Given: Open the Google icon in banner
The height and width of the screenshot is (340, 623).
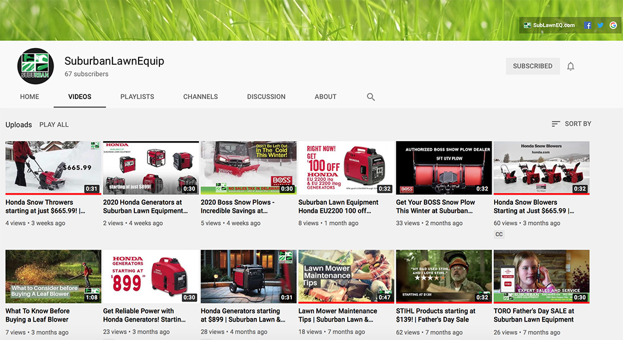Looking at the screenshot, I should click(613, 26).
